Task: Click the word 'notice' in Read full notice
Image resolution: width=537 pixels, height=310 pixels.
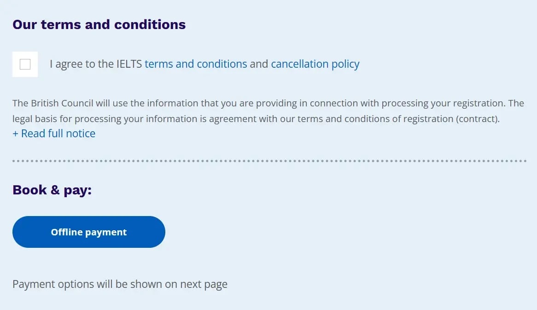Action: coord(81,133)
